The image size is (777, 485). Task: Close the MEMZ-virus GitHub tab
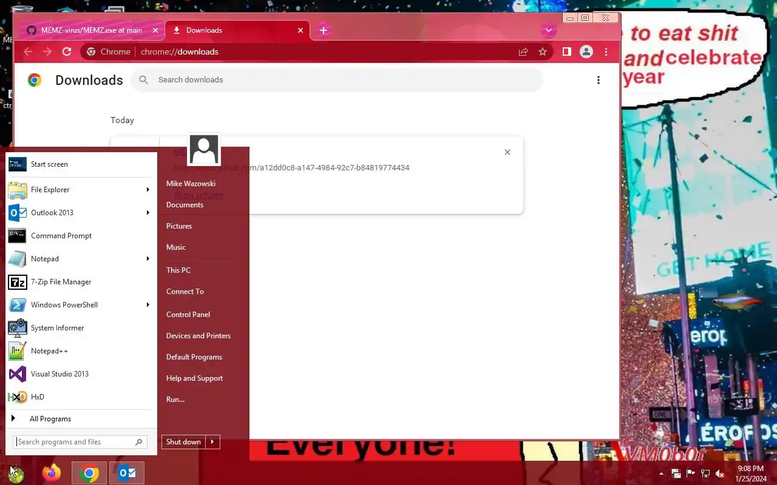155,30
